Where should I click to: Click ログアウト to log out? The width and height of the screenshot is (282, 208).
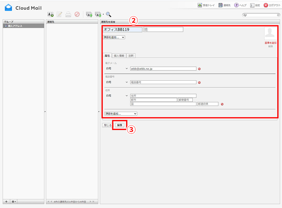click(272, 5)
